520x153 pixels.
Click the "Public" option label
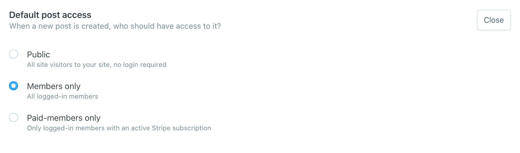(38, 54)
